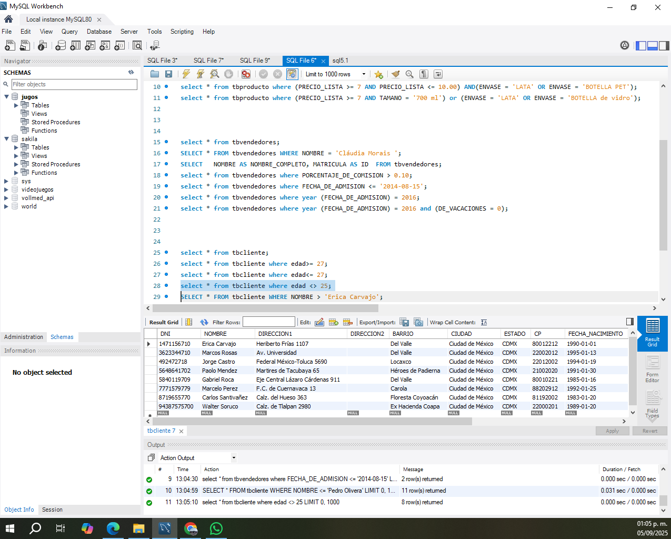Toggle the right sidebar panel visibility
This screenshot has height=539, width=671.
tap(664, 45)
